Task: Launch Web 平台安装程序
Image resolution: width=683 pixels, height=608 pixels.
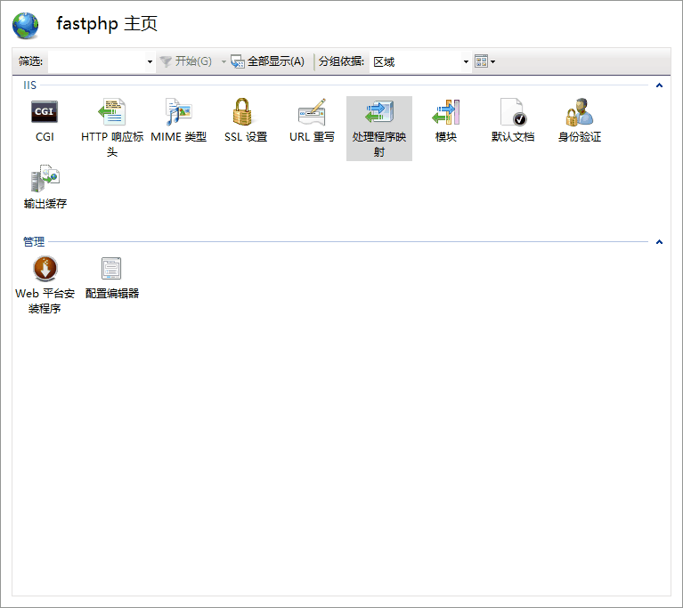Action: click(x=45, y=269)
